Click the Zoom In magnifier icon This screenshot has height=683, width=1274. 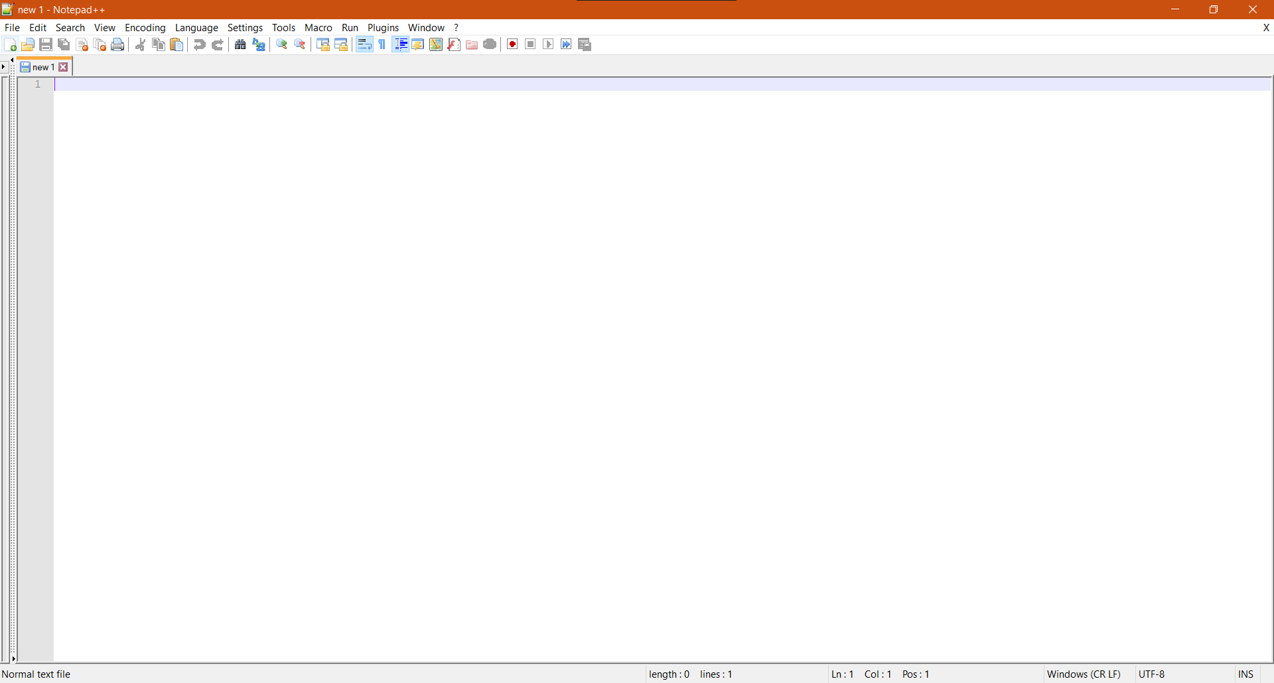281,44
